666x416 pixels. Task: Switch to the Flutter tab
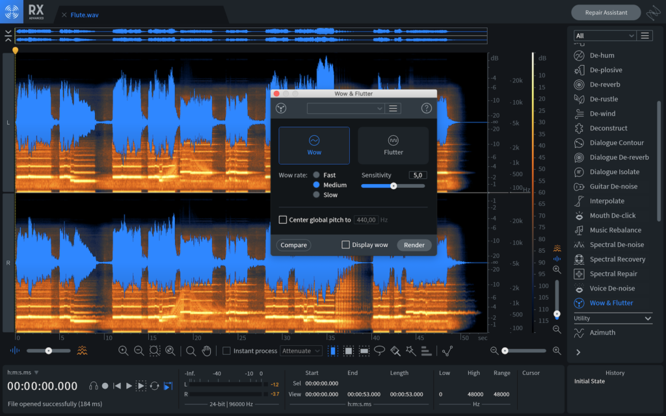click(393, 145)
